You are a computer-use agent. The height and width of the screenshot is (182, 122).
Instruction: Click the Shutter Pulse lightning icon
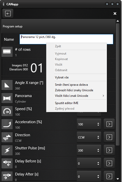(7, 150)
